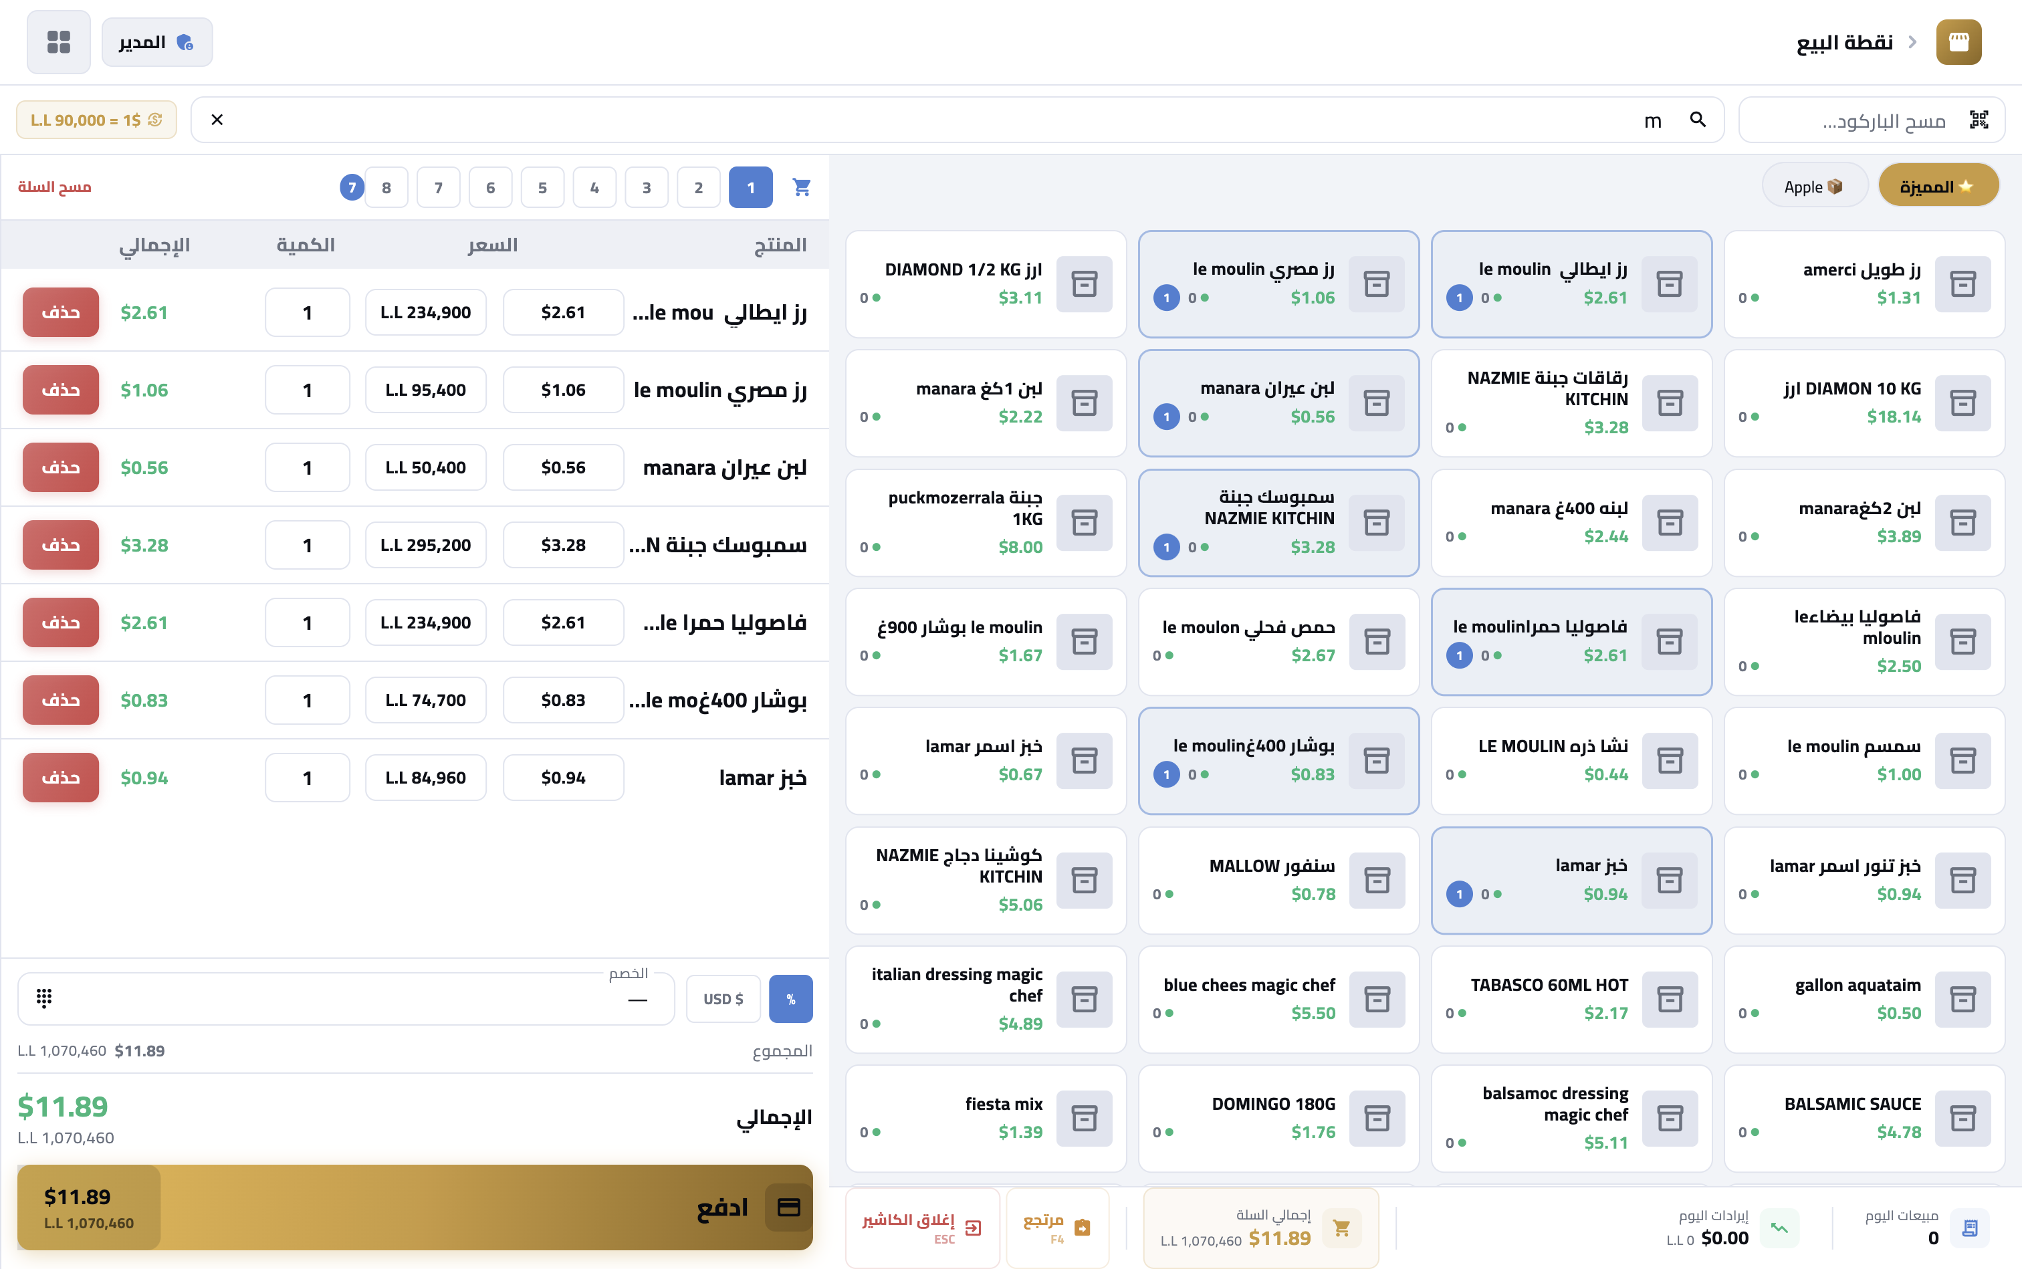Switch discount mode to percentage
This screenshot has height=1269, width=2022.
(790, 999)
